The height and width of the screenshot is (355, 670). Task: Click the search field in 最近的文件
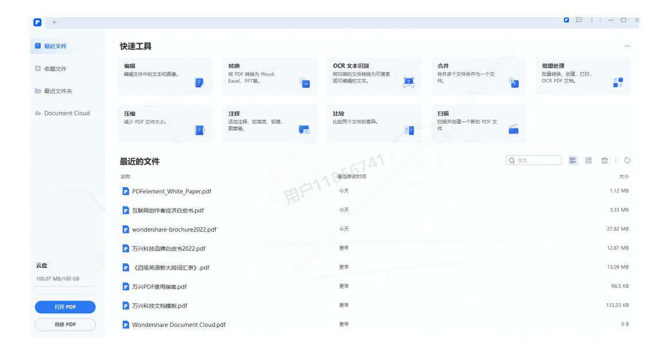533,161
